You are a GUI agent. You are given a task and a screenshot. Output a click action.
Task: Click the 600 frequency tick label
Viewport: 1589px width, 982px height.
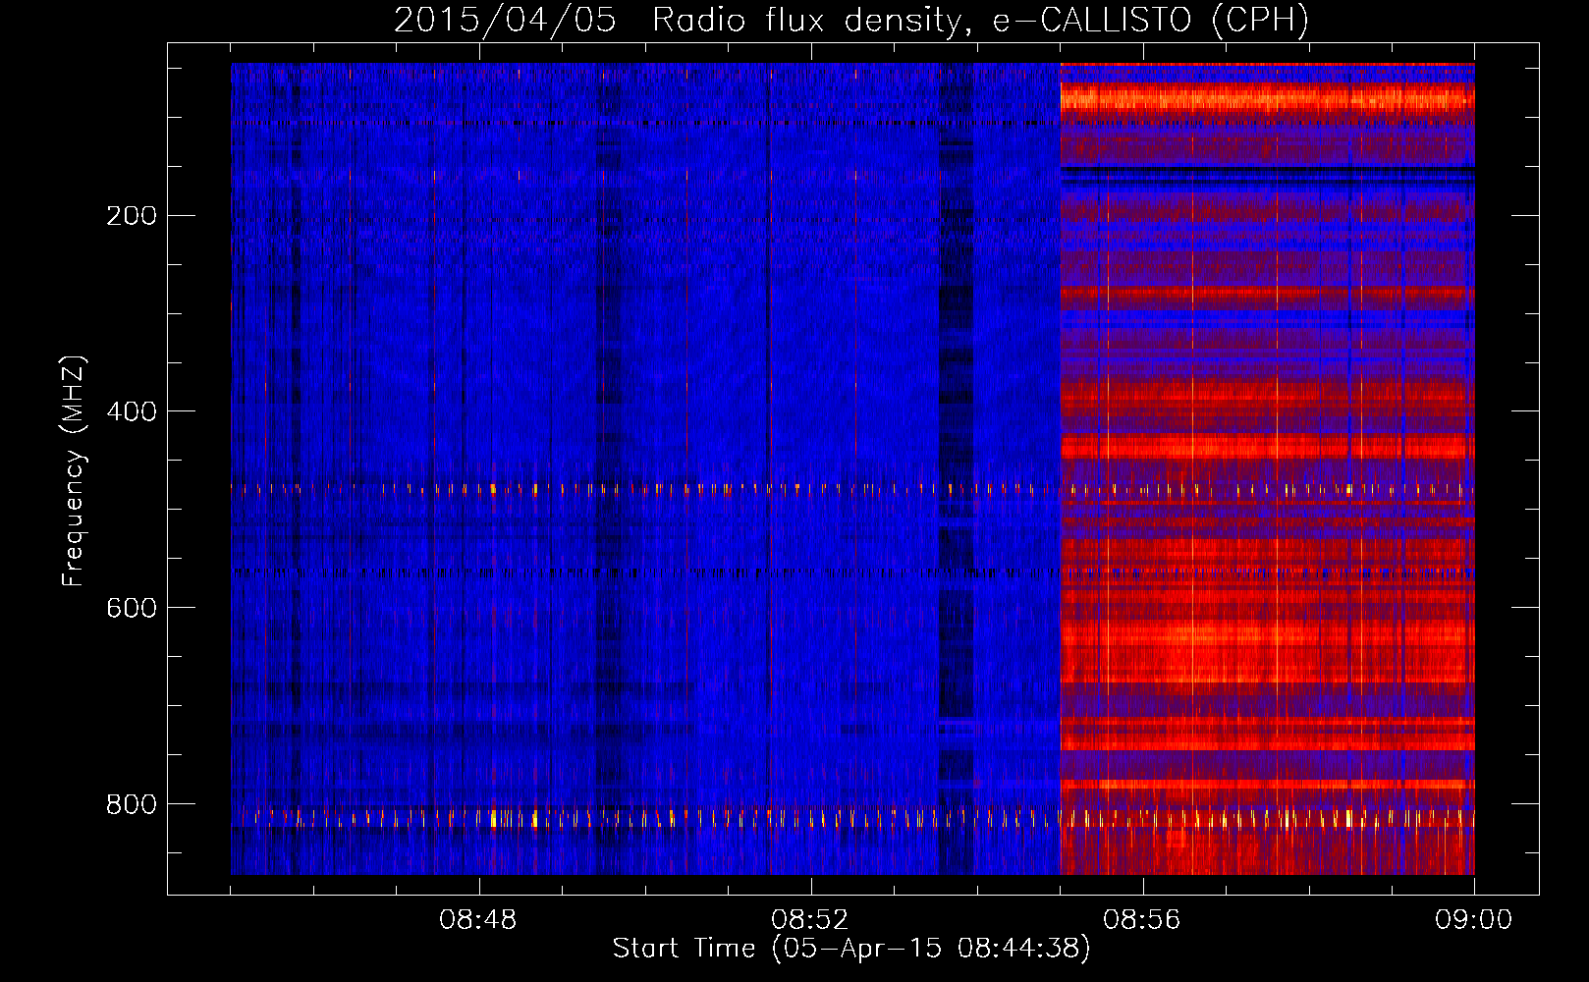pos(132,608)
